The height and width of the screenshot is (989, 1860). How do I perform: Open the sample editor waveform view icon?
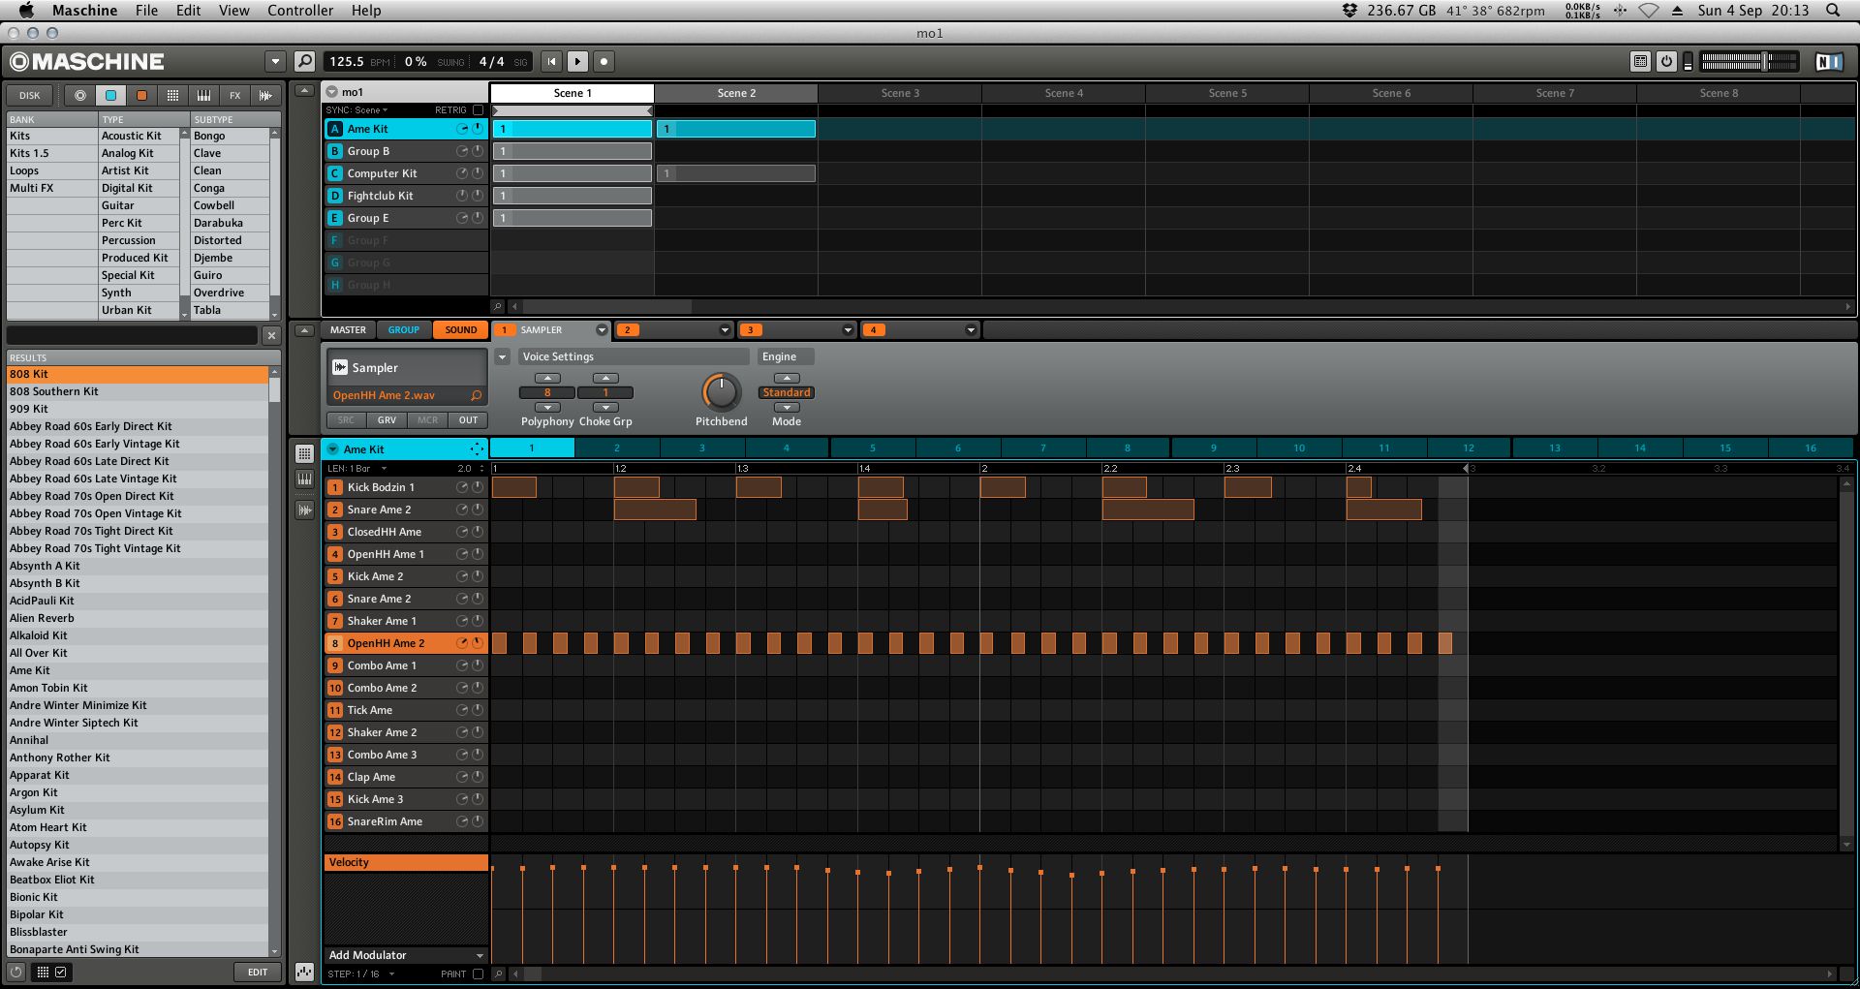coord(304,510)
